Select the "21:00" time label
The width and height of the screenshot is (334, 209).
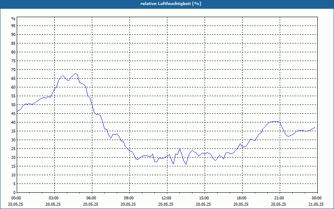pyautogui.click(x=280, y=198)
